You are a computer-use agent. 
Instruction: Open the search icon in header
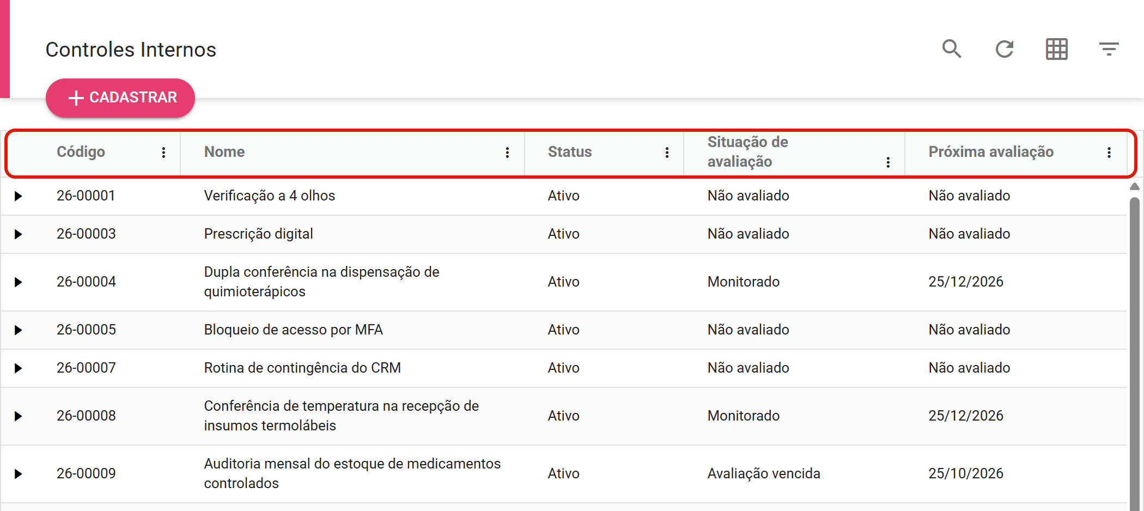click(x=952, y=49)
